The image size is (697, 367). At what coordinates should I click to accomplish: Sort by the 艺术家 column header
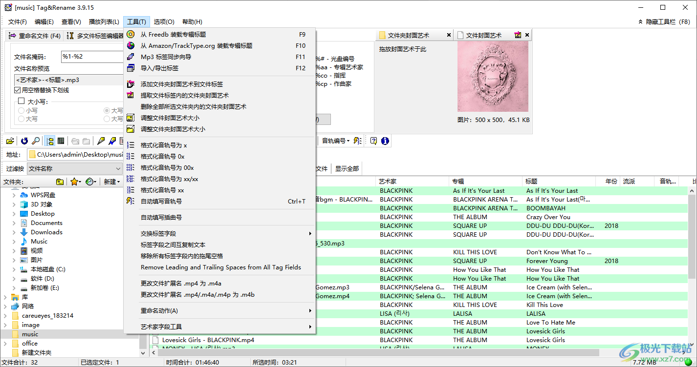click(413, 181)
